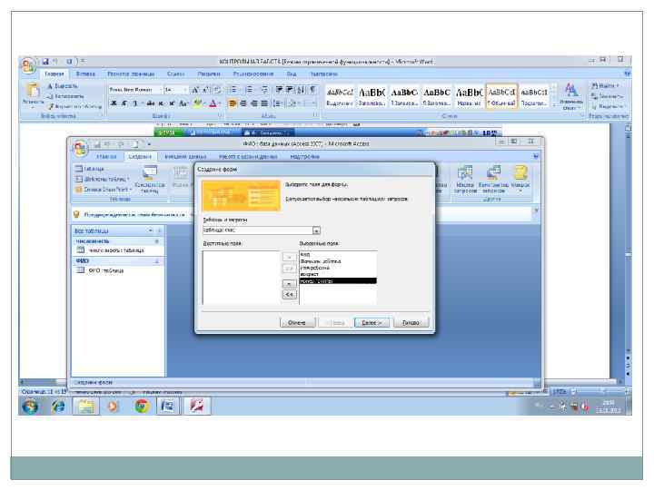The height and width of the screenshot is (490, 654).
Task: Switch to Access key icon on taskbar
Action: click(196, 407)
